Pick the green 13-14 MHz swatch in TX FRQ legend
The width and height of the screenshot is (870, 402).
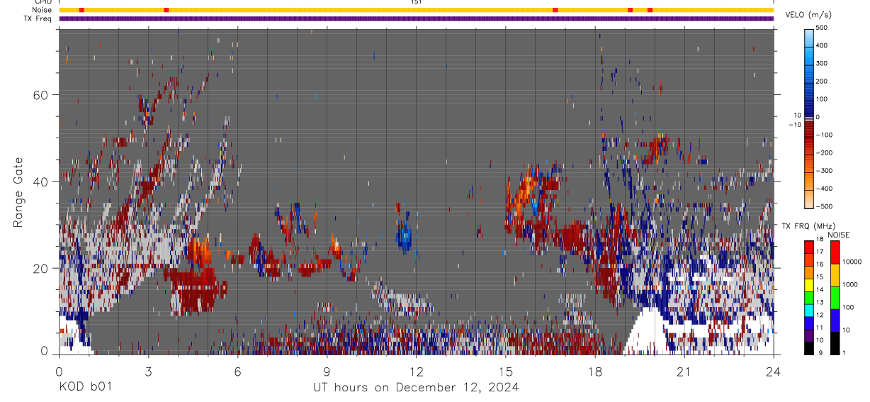(x=808, y=297)
